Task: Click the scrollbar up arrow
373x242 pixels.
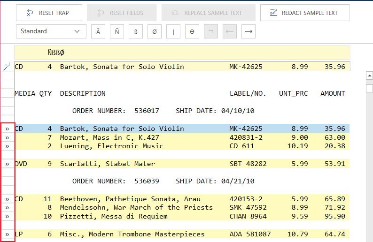Action: 369,76
